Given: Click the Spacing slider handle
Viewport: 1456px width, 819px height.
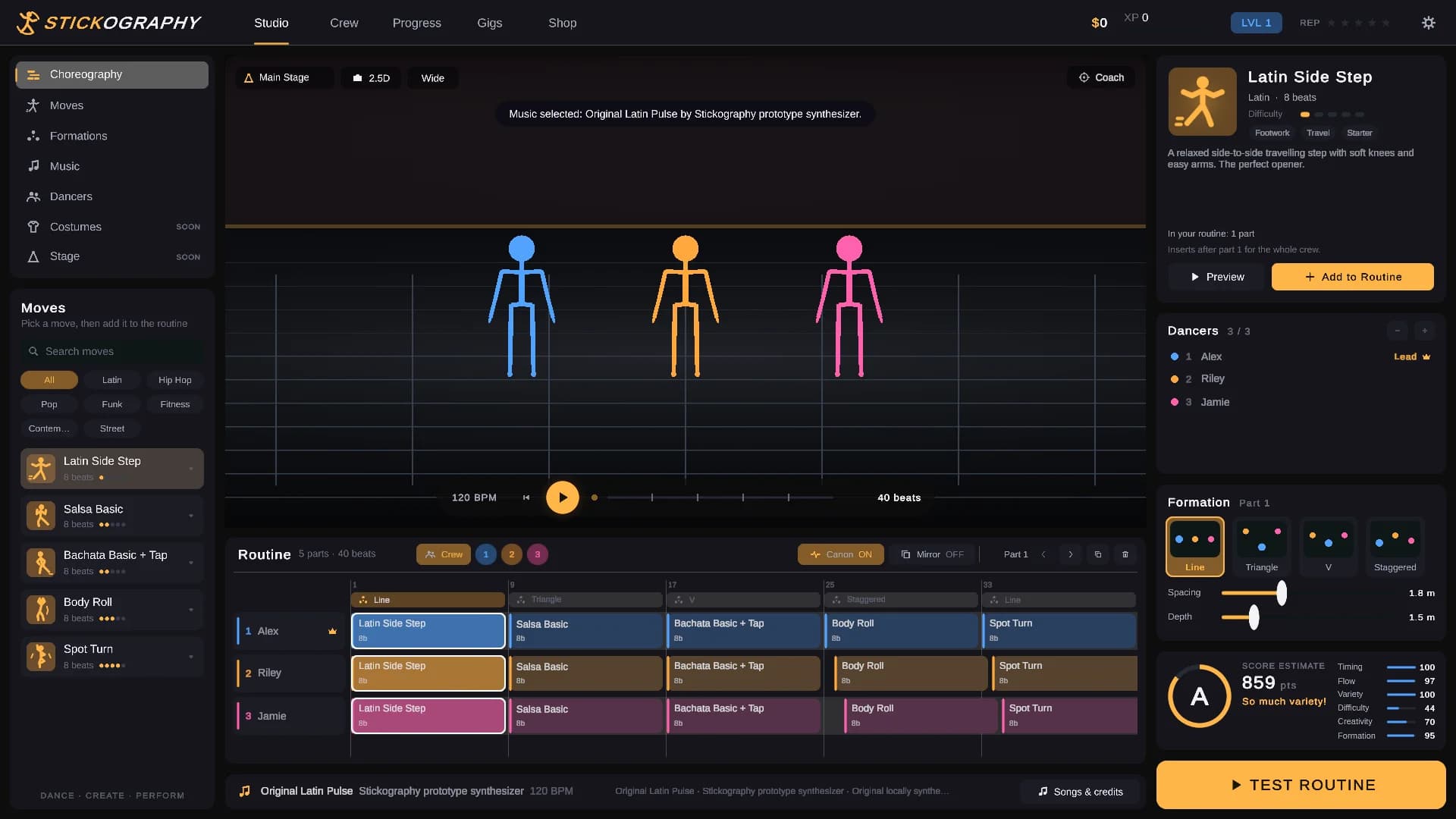Looking at the screenshot, I should pyautogui.click(x=1281, y=593).
